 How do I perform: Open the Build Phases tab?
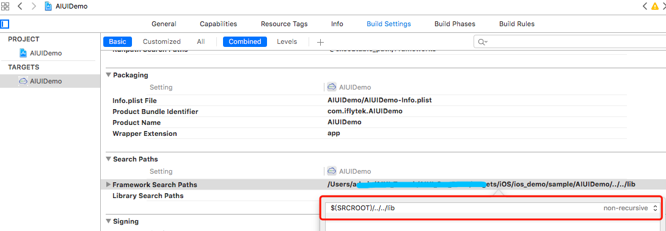coord(455,24)
